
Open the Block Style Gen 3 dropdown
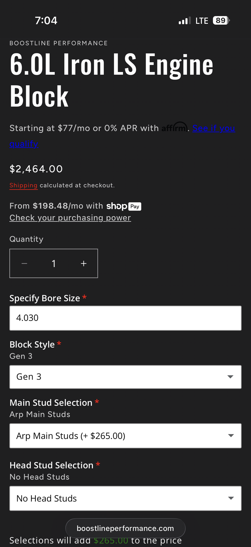click(125, 377)
